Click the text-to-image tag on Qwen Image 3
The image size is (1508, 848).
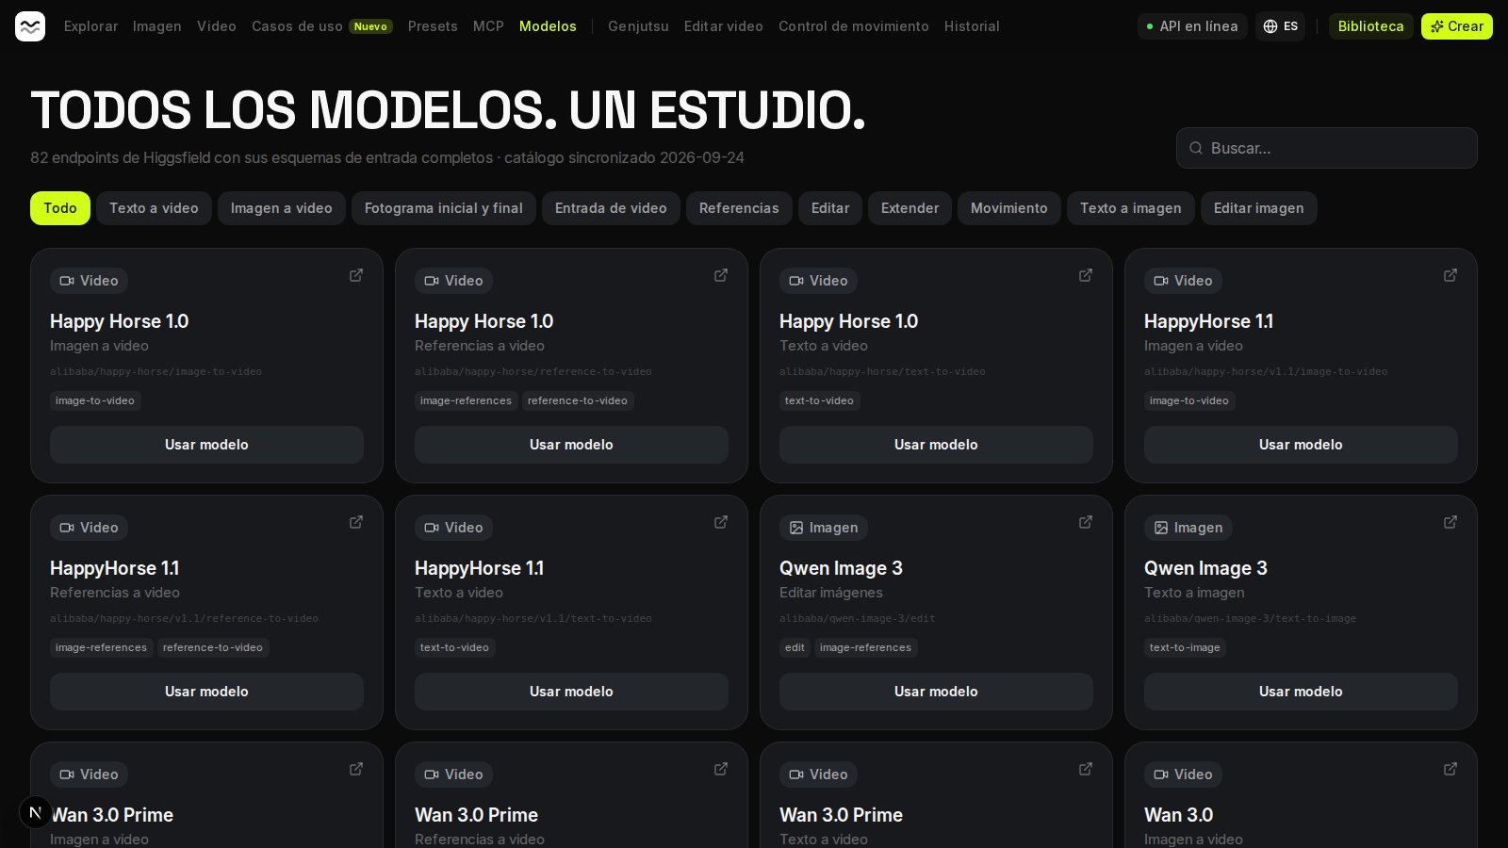1185,647
